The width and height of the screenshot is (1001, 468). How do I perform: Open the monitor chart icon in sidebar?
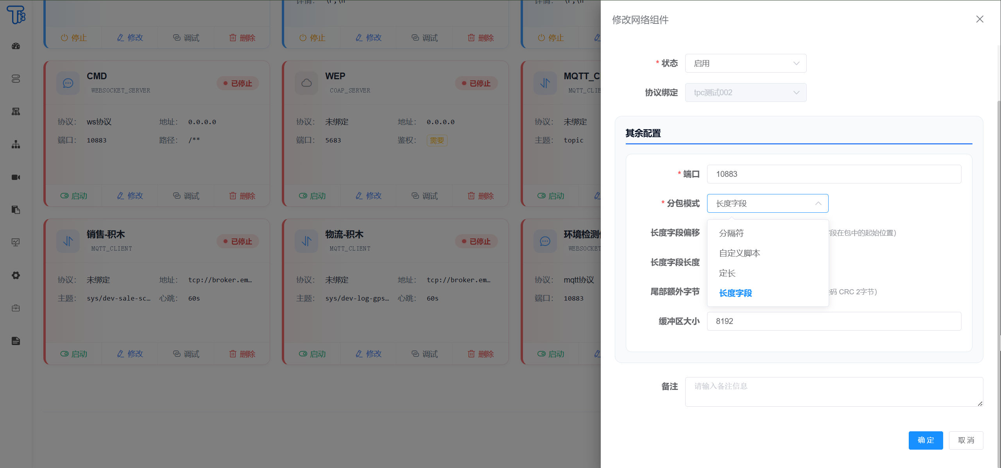[x=16, y=242]
